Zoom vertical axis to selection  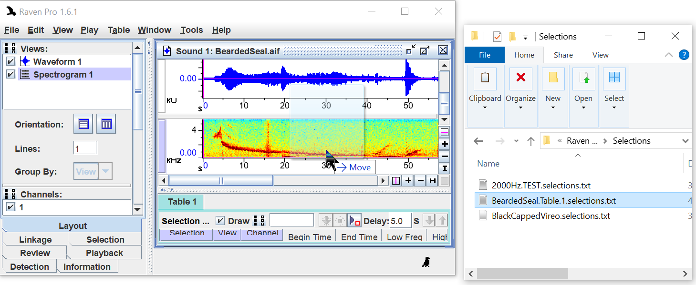click(445, 168)
